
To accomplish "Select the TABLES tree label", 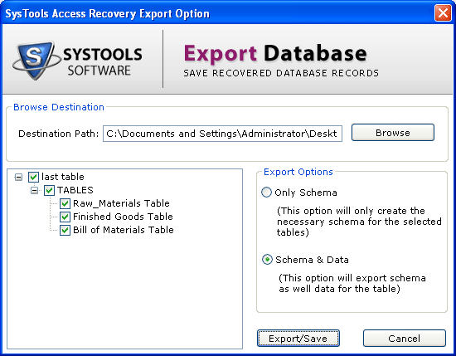I will click(75, 190).
